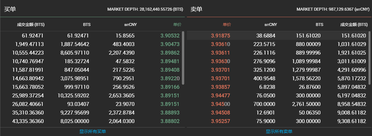Screen dimensions: 372x136
Task: Click the show all buy orders link
Action: click(93, 131)
